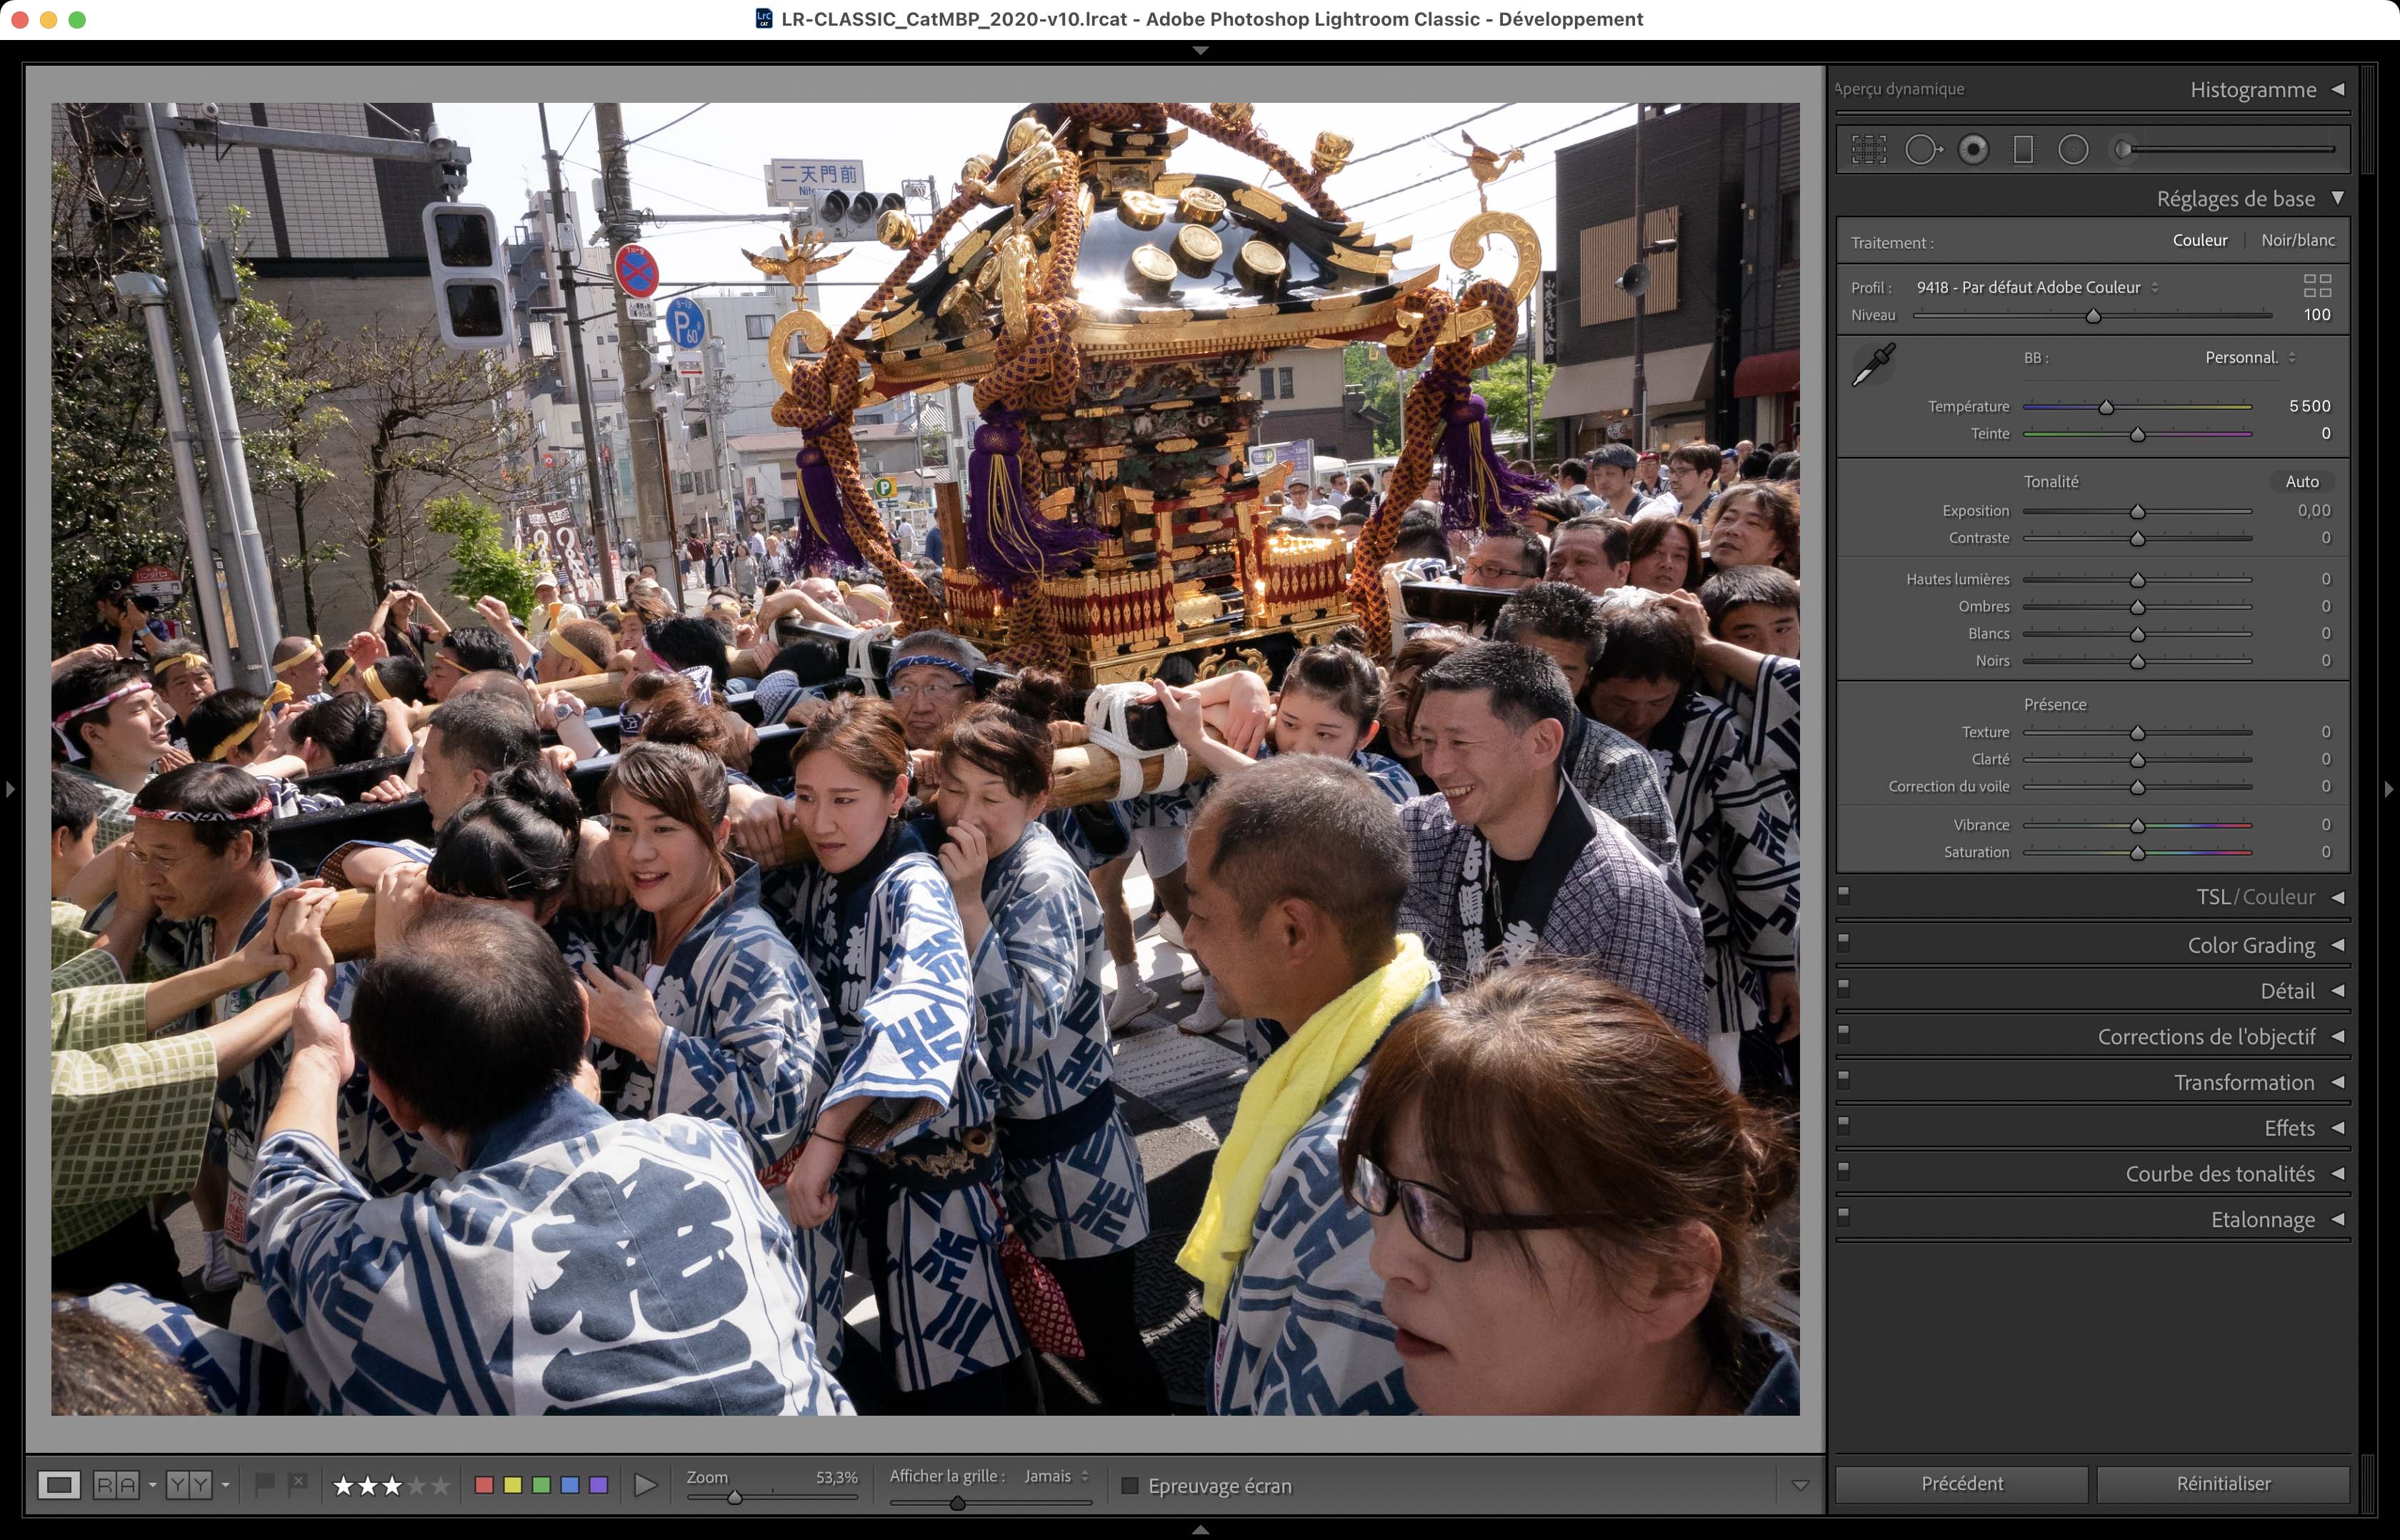Expand the Color Grading panel

(2250, 945)
